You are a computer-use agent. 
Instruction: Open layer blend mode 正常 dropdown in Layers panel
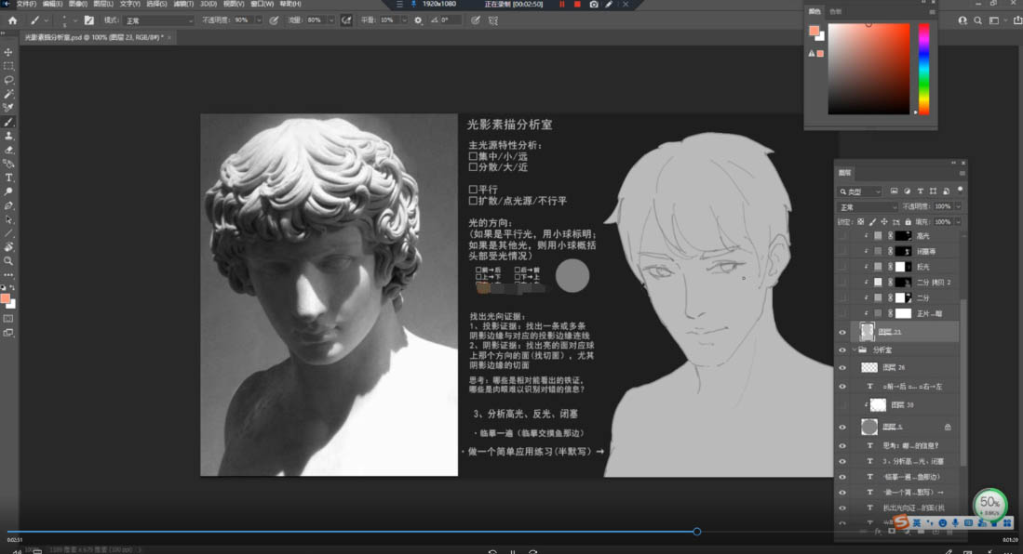point(868,206)
